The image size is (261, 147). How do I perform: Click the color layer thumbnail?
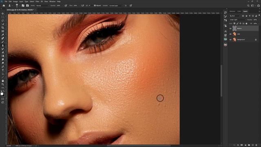(x=234, y=34)
